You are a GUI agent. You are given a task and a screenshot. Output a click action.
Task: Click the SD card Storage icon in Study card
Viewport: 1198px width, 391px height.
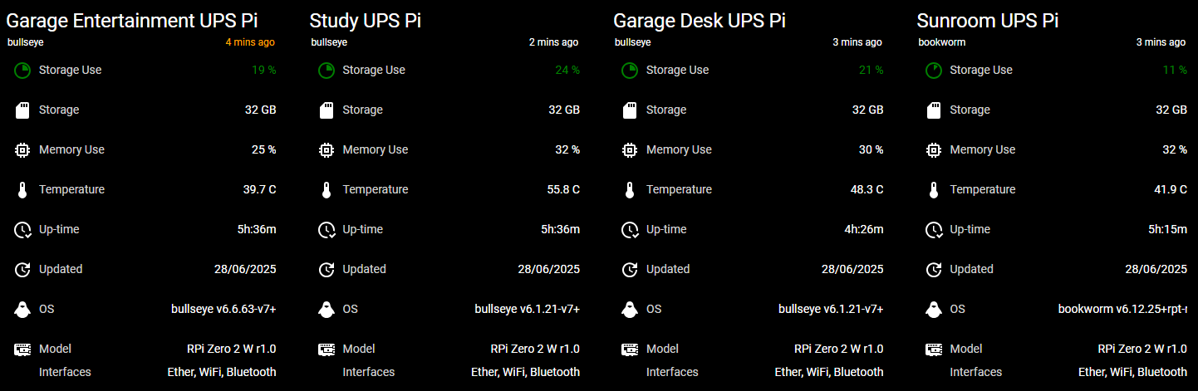(x=327, y=110)
